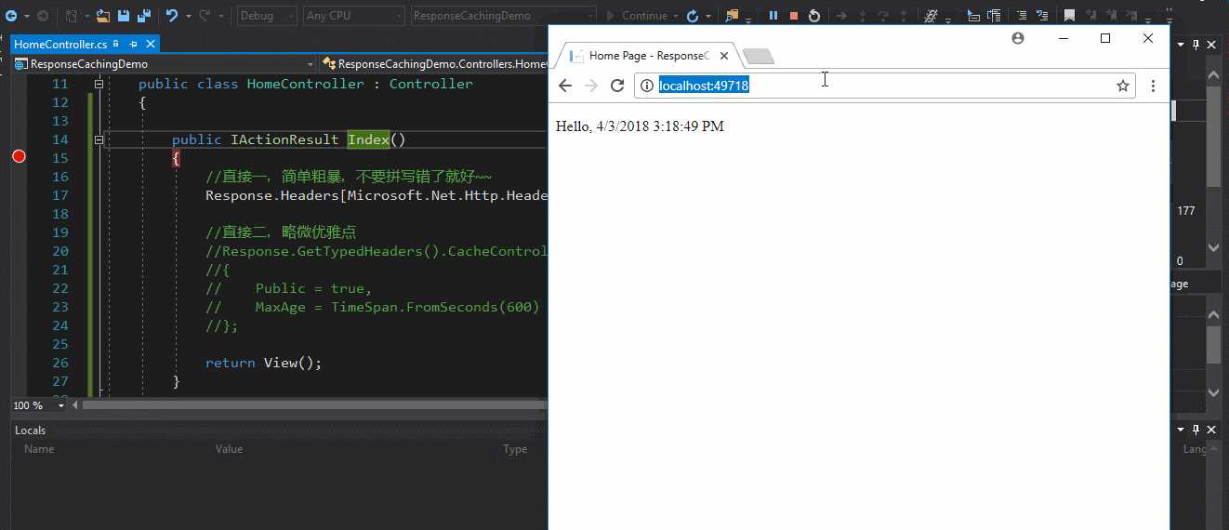Click the Browser Link refresh icon
The image size is (1229, 530).
693,16
